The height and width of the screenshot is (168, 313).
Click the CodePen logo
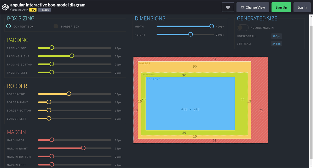click(5, 7)
